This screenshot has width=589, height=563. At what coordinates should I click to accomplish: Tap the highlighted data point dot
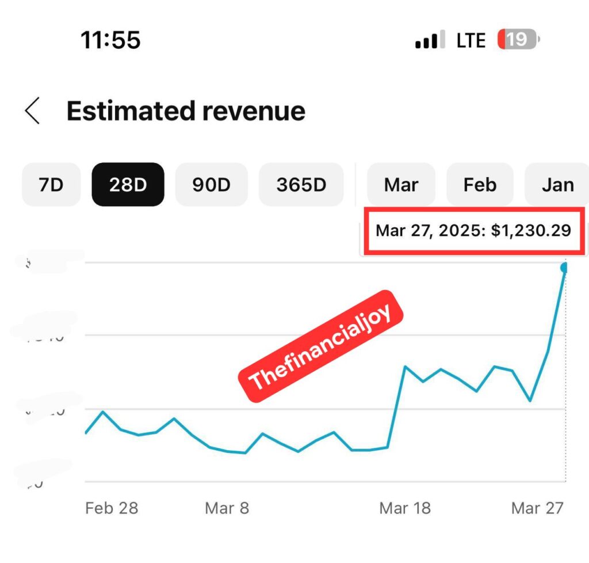click(564, 268)
